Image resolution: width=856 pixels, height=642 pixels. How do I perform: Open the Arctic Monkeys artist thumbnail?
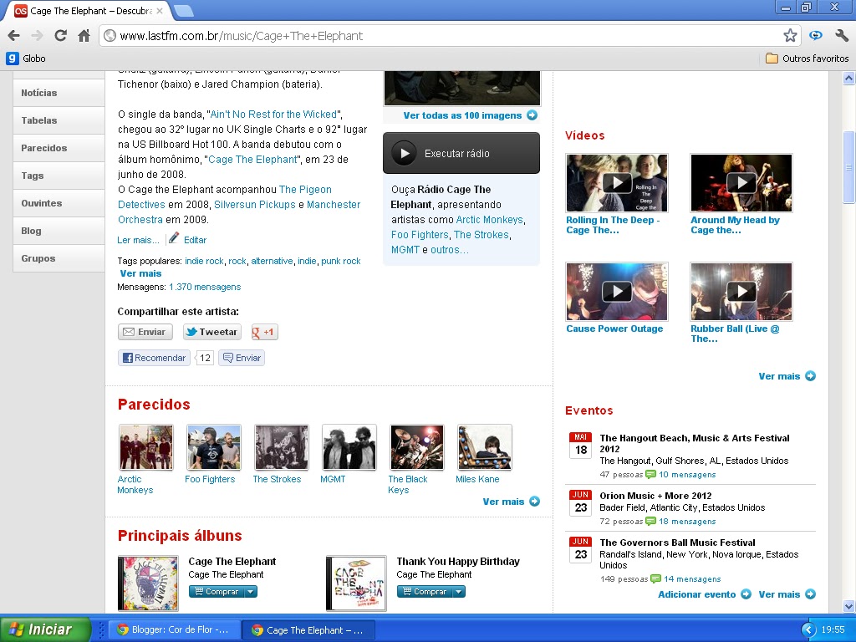[x=145, y=448]
